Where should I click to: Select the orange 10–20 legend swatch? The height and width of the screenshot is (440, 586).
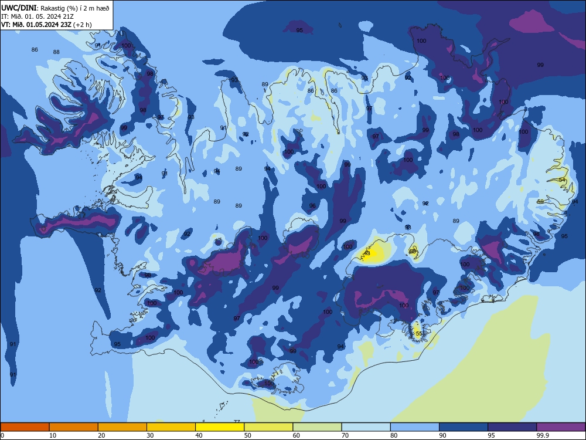(74, 427)
